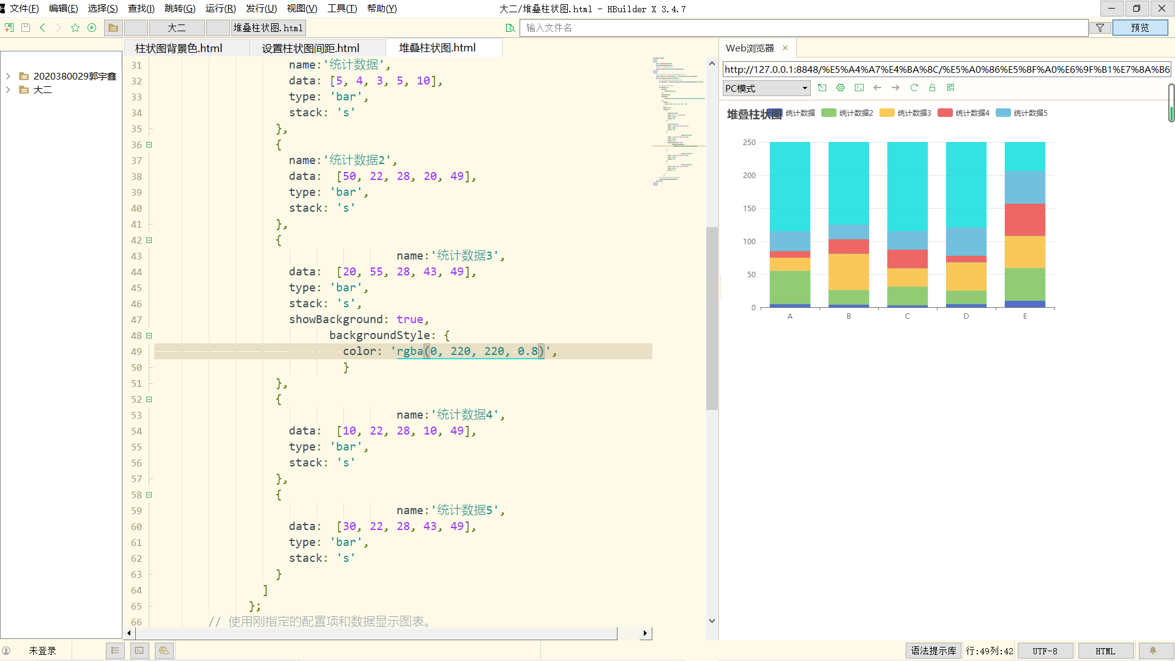The height and width of the screenshot is (661, 1175).
Task: Open the 编辑(E) menu
Action: (x=64, y=9)
